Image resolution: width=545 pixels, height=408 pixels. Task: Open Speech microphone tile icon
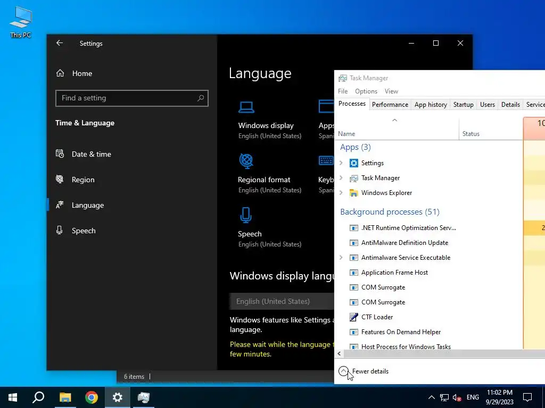(246, 215)
